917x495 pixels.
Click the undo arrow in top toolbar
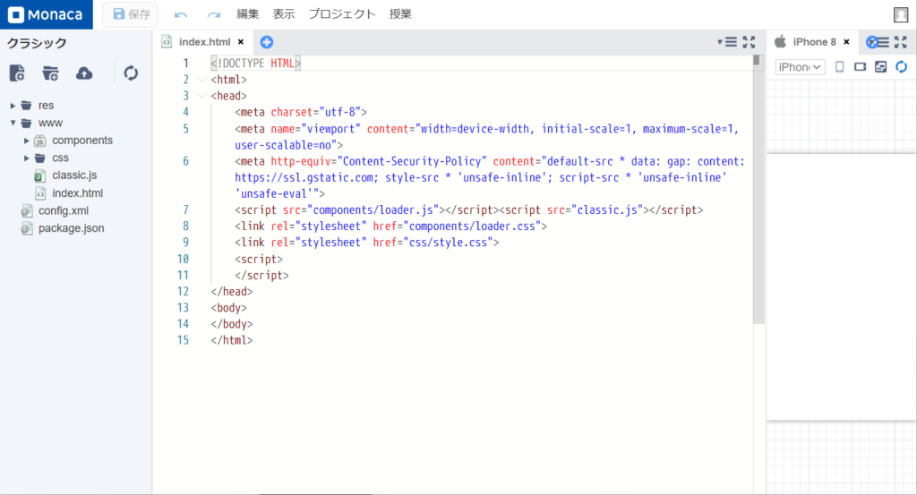(181, 14)
